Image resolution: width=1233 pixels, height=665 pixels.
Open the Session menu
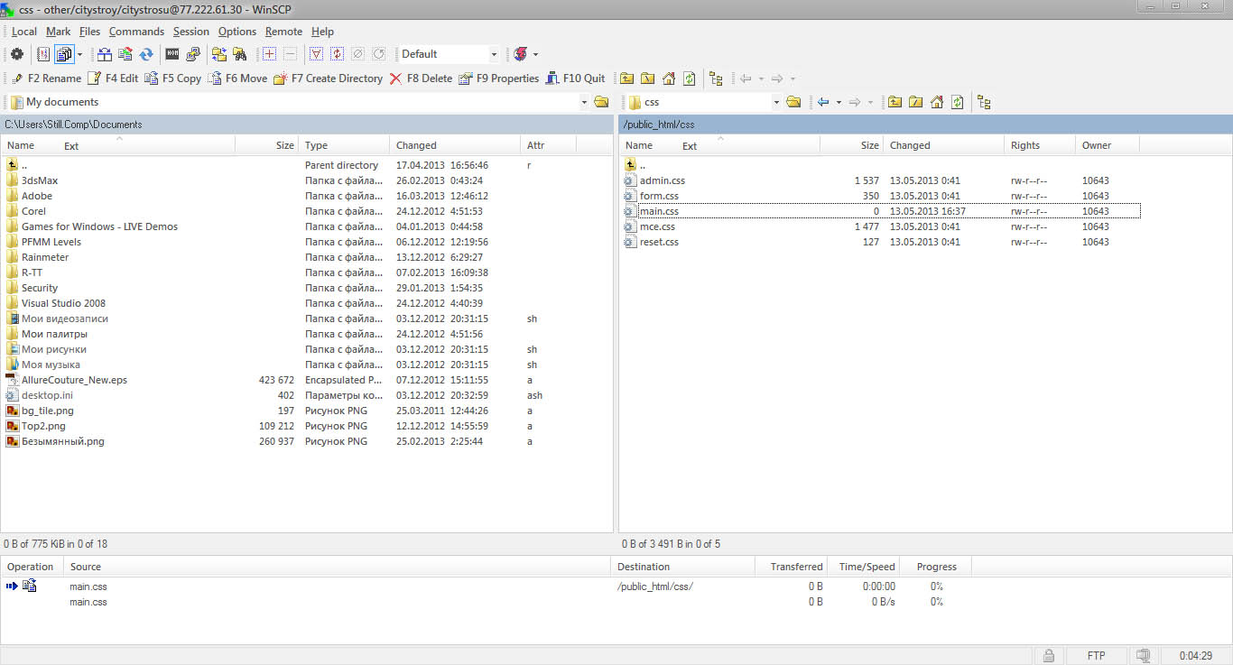pyautogui.click(x=190, y=32)
